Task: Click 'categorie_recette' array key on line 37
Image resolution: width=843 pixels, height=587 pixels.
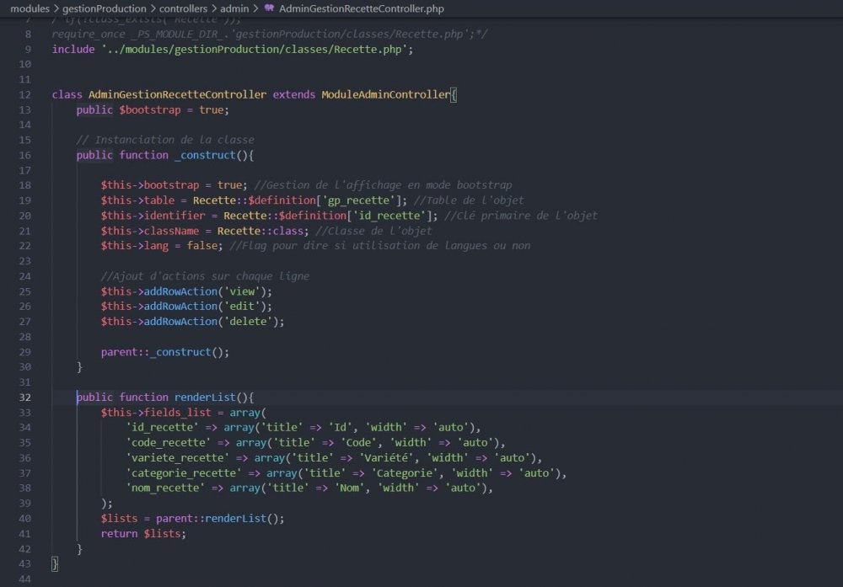Action: click(183, 473)
